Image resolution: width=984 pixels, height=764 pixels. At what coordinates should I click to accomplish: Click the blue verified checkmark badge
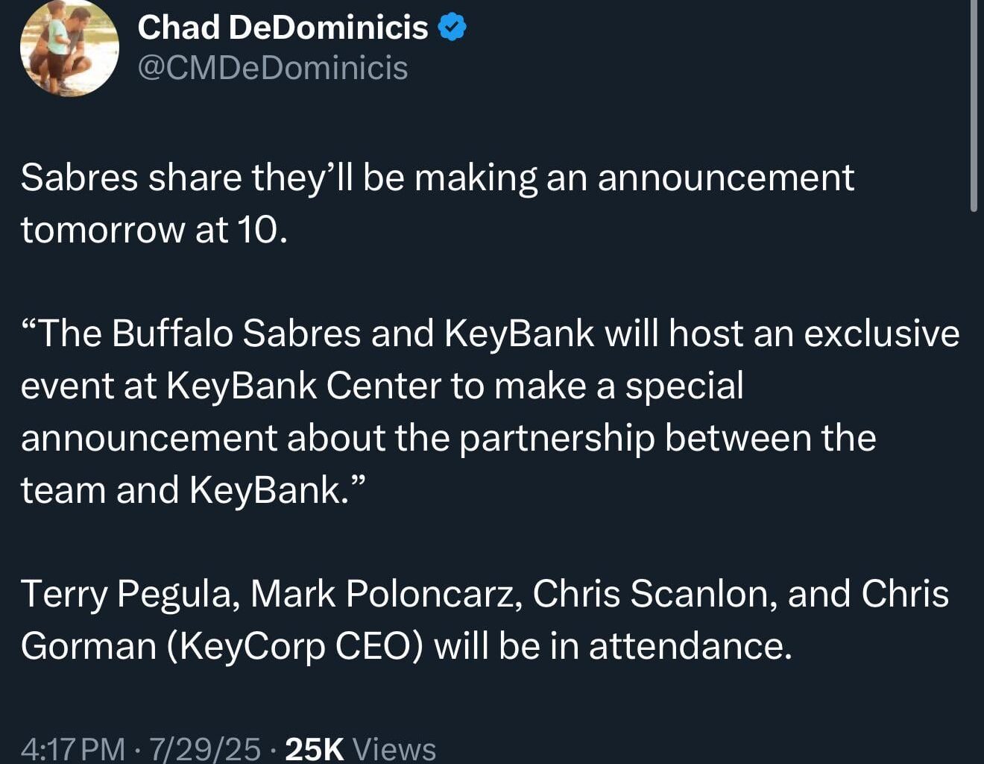tap(451, 26)
